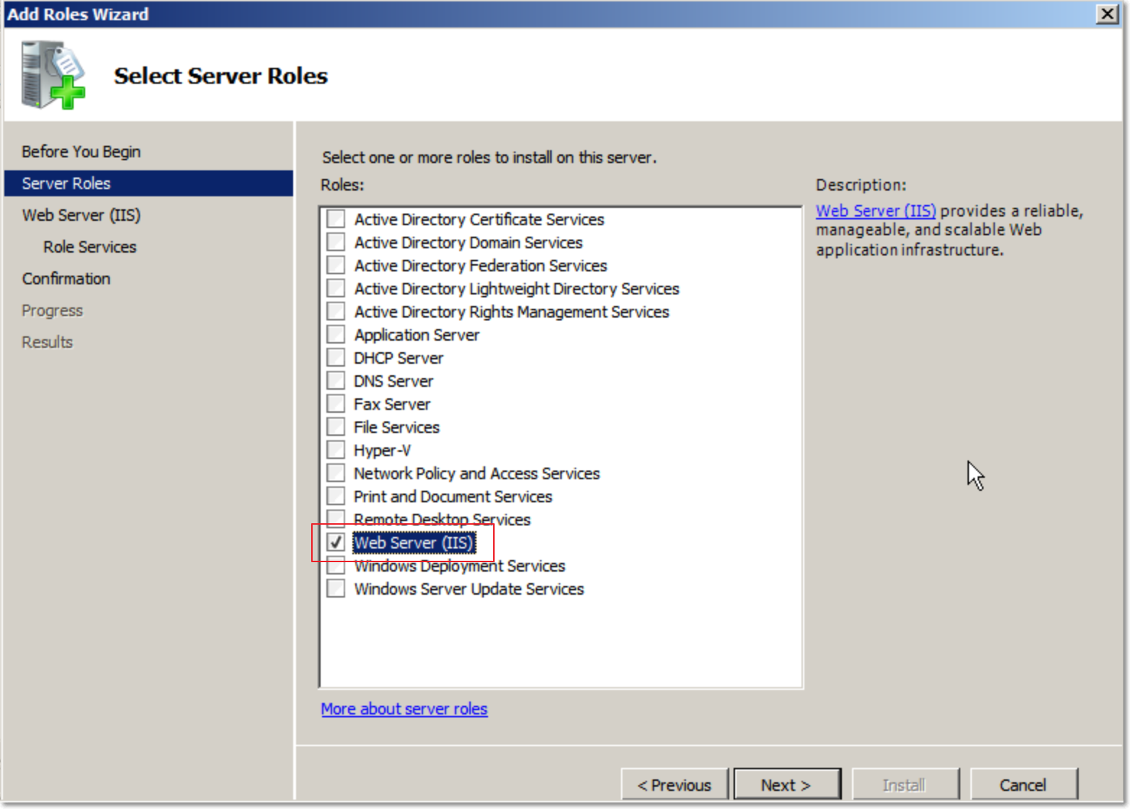Click the Add Roles Wizard server icon
Image resolution: width=1130 pixels, height=809 pixels.
tap(51, 74)
